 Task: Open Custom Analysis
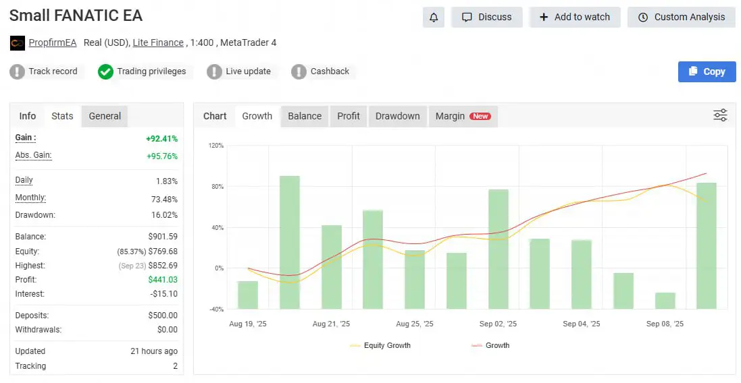click(681, 18)
